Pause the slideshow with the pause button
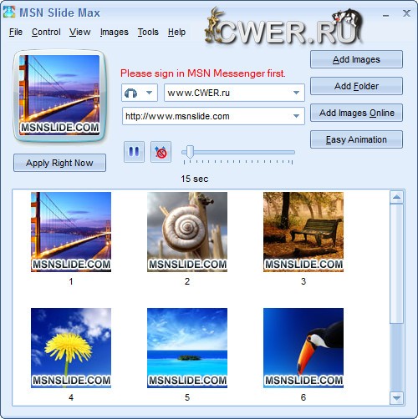 point(134,152)
